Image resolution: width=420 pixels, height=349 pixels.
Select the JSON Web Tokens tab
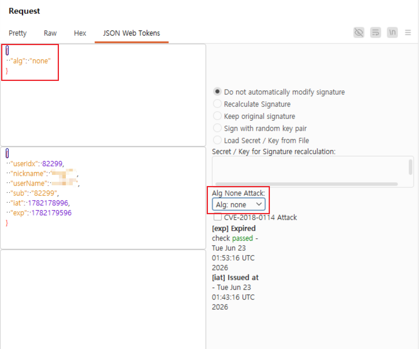coord(132,33)
